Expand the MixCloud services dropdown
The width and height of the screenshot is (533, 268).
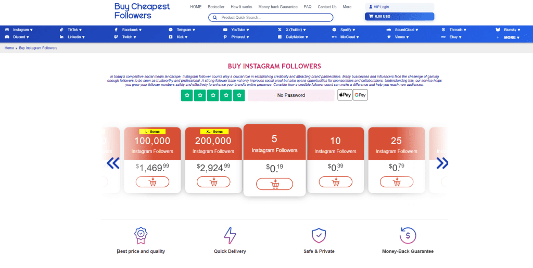(350, 37)
